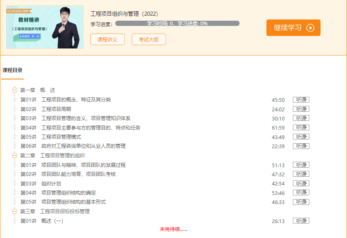
Task: Open lesson 工程项目主要参与方的管理目的
Action: (x=90, y=128)
